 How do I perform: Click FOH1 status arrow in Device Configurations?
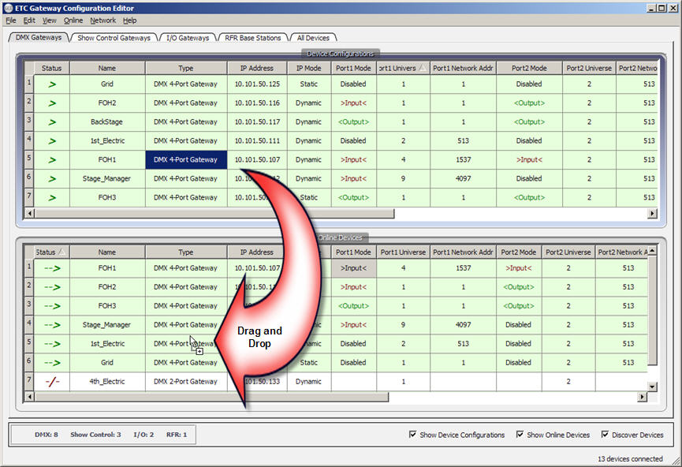tap(52, 159)
